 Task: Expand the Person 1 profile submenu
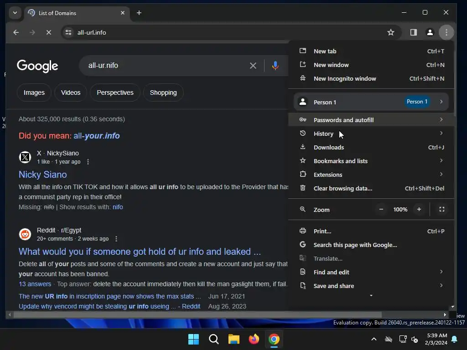[371, 102]
